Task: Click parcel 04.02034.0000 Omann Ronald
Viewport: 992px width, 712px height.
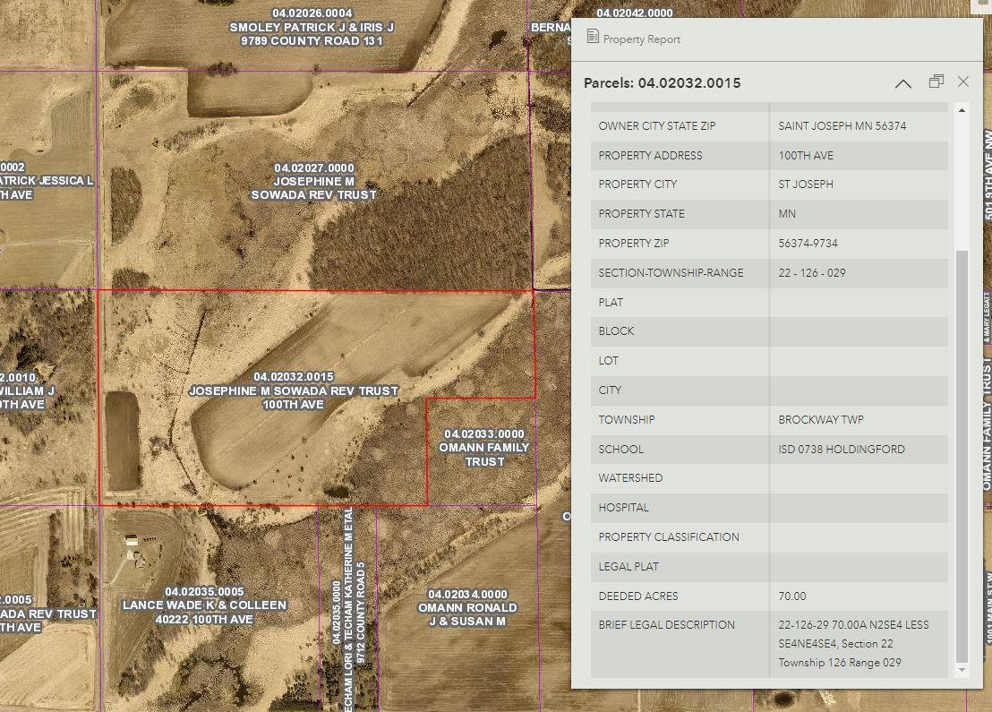Action: [x=467, y=607]
